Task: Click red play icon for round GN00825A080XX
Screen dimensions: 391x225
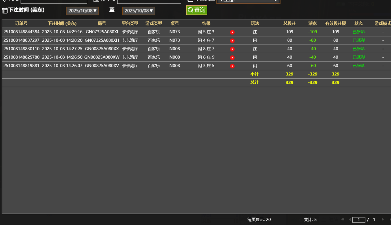Action: point(232,49)
